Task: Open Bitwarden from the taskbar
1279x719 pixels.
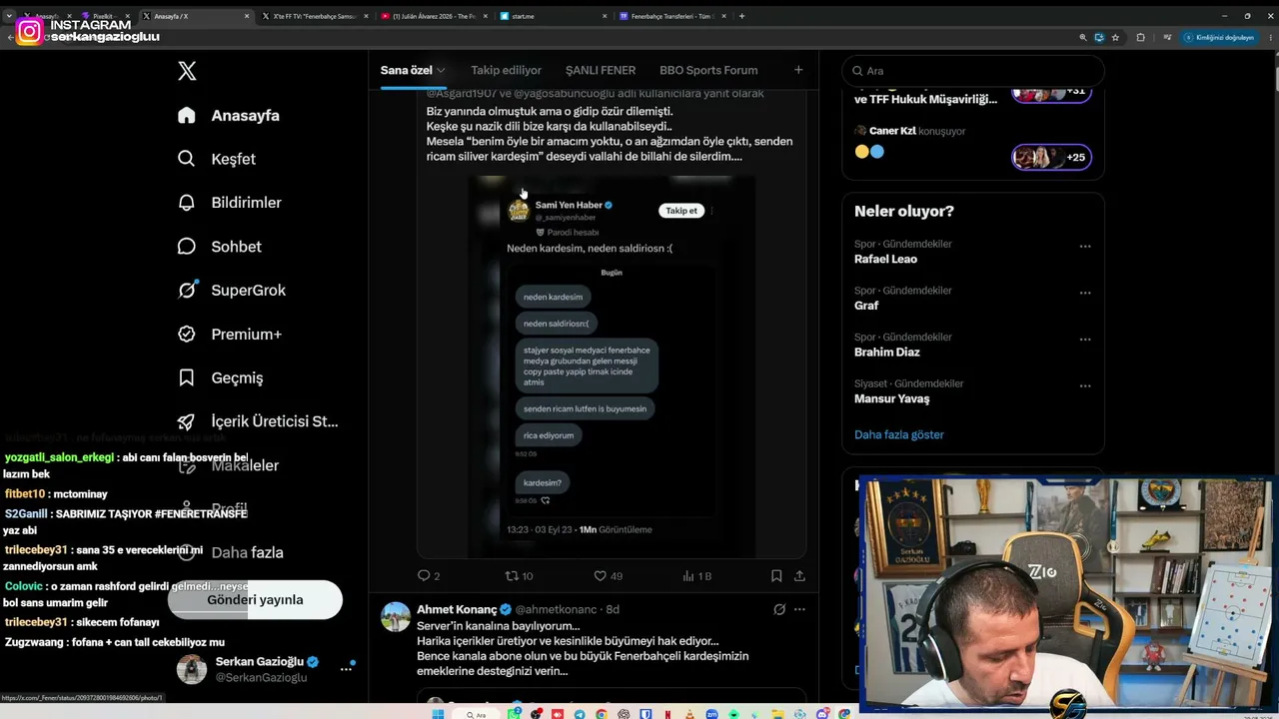Action: click(x=645, y=714)
